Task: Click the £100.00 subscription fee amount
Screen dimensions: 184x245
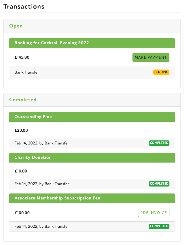Action: tap(22, 213)
